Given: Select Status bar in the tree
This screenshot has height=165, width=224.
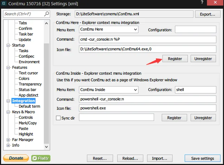Looking at the screenshot, I should click(27, 90).
